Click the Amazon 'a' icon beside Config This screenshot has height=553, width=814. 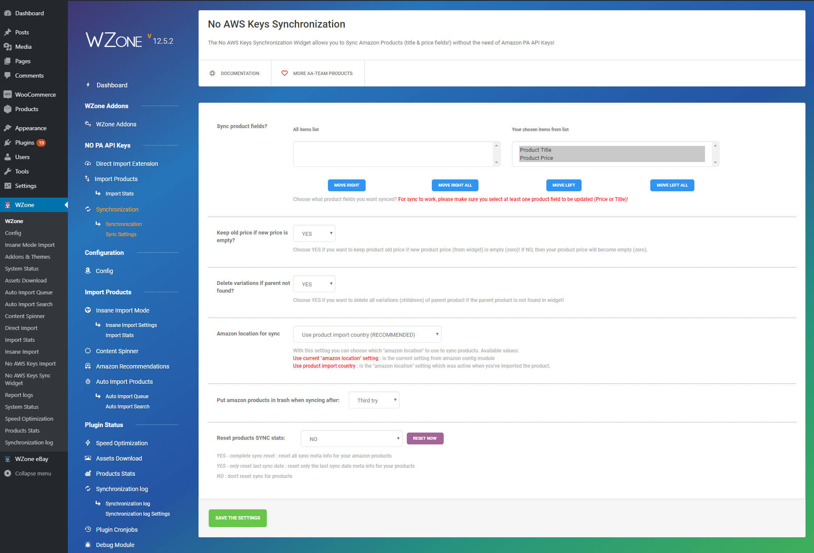tap(88, 271)
